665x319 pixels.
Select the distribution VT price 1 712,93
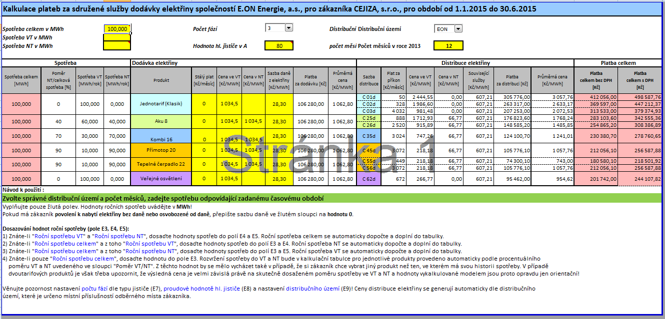[420, 118]
